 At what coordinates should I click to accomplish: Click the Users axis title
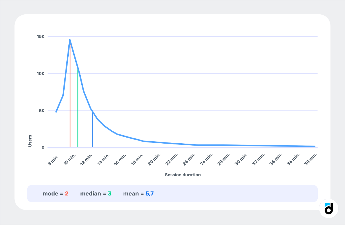click(x=30, y=141)
